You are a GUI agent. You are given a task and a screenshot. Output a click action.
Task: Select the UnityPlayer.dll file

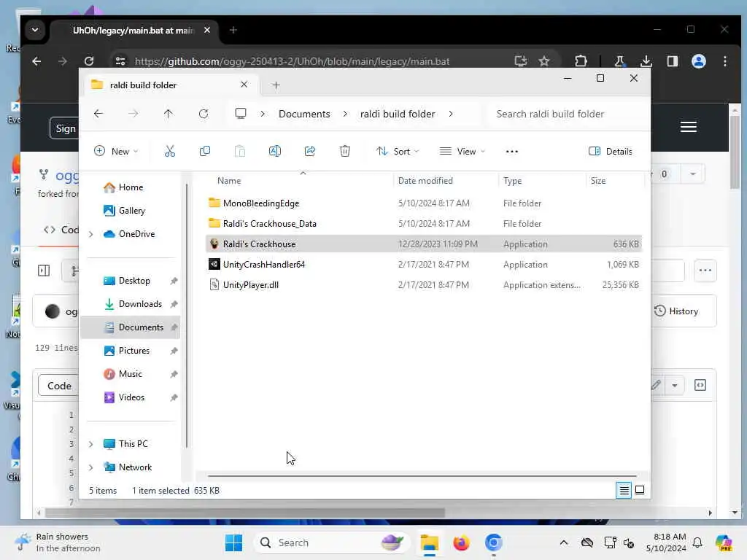pos(424,285)
